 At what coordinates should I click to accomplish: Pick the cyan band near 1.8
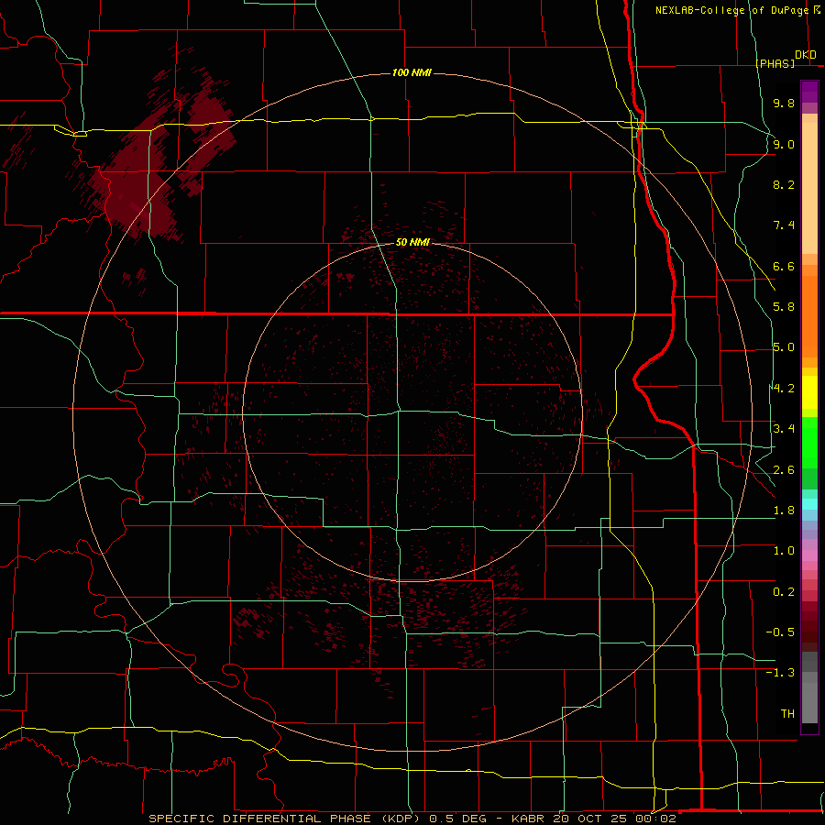pyautogui.click(x=809, y=503)
